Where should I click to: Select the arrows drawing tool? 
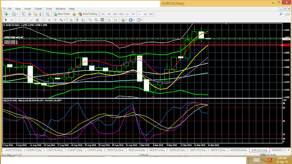click(61, 20)
